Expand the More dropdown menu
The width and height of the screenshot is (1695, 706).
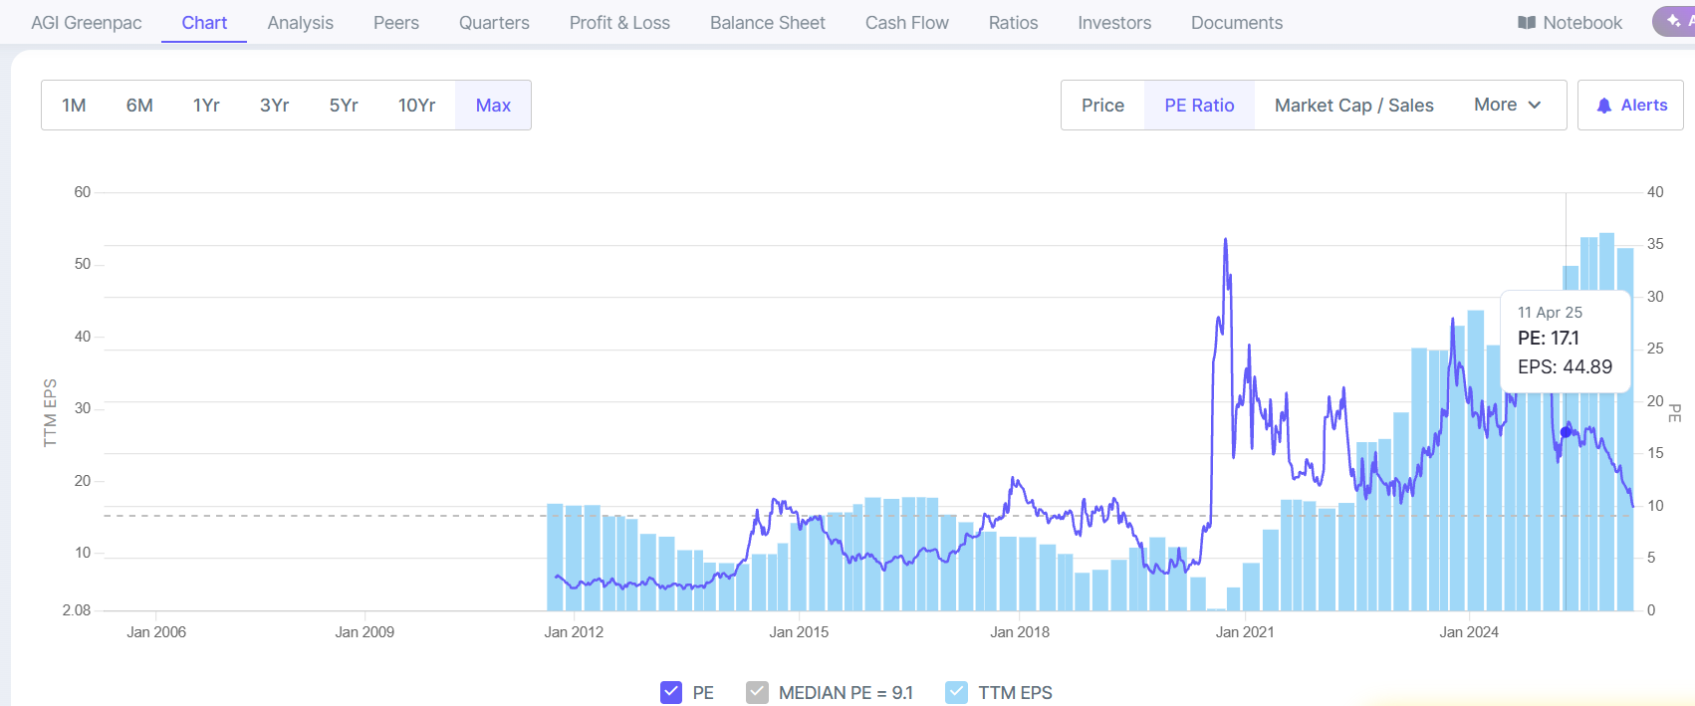click(x=1507, y=105)
